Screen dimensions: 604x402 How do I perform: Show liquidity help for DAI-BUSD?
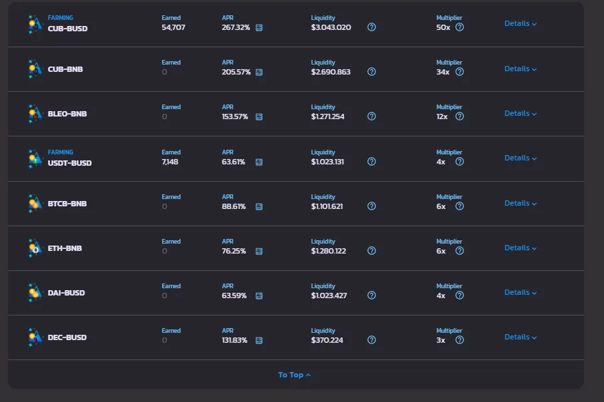[x=372, y=296]
